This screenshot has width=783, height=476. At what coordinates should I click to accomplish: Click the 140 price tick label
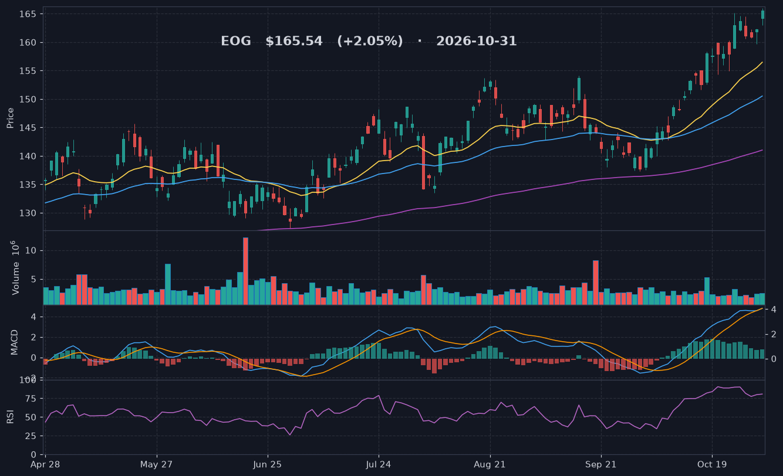point(29,157)
